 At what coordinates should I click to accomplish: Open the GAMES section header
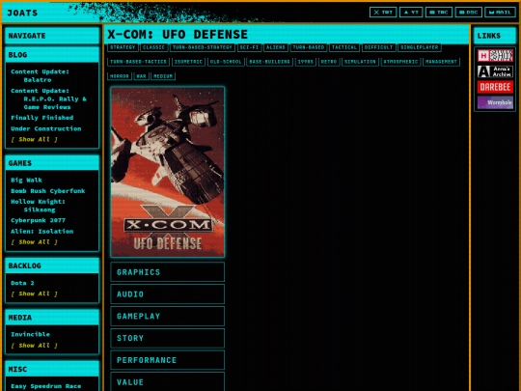[52, 163]
